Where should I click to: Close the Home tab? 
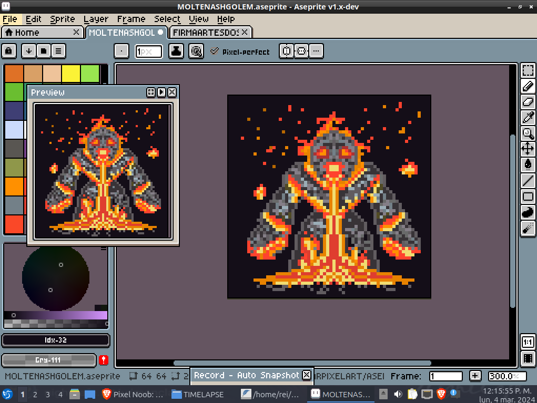[x=76, y=32]
